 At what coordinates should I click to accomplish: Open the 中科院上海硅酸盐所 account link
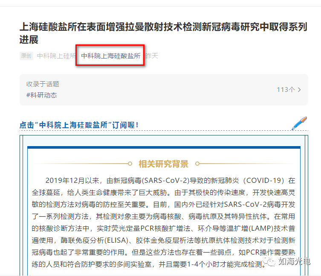tap(110, 56)
